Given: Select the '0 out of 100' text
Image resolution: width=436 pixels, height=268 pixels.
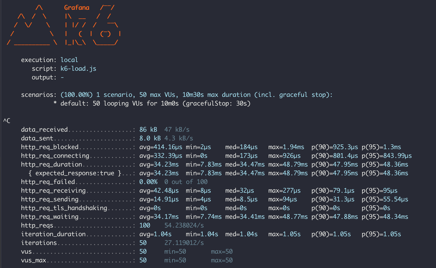Looking at the screenshot, I should (x=186, y=182).
